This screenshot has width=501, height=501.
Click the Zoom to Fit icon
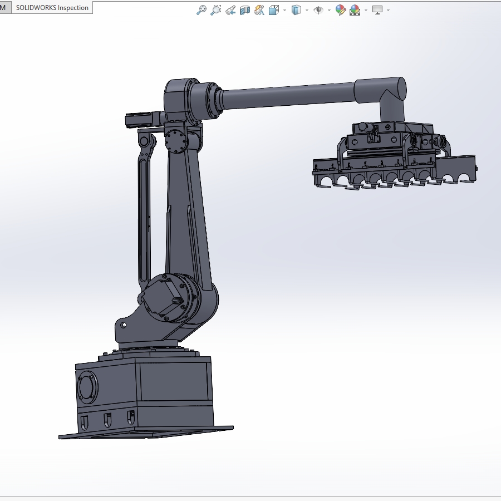[202, 10]
